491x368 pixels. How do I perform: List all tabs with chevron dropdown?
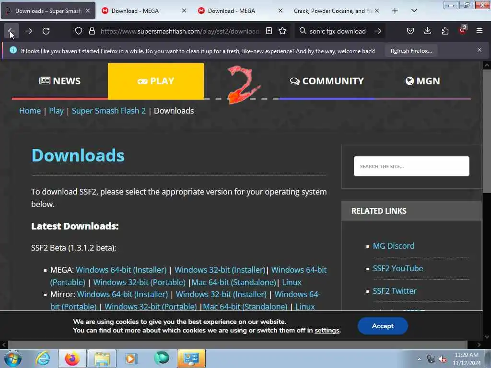coord(414,11)
